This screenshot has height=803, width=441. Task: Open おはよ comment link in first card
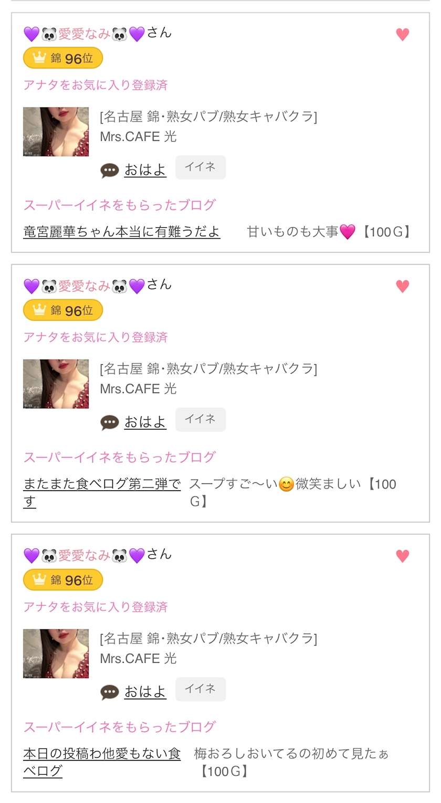(145, 170)
